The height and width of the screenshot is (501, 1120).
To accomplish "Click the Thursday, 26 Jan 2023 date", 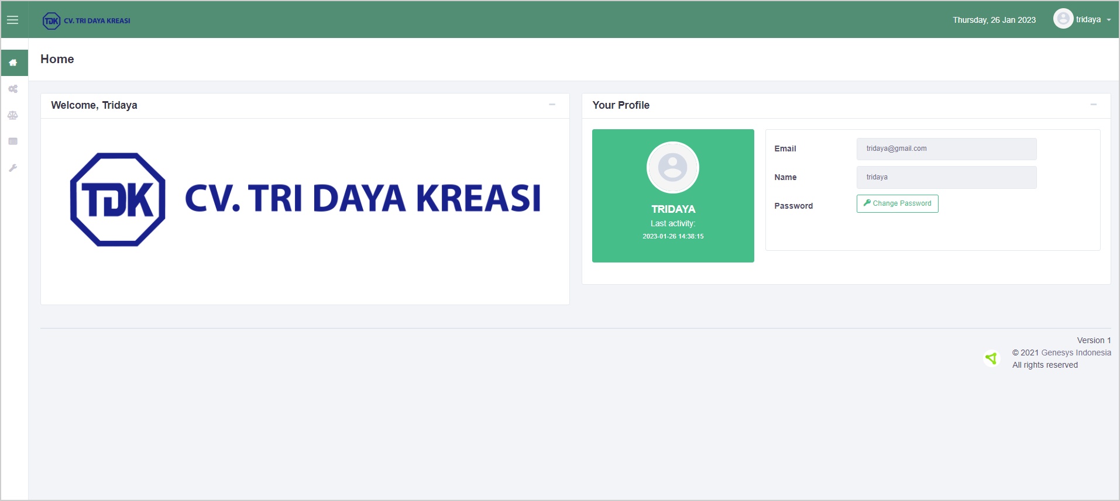I will [x=994, y=20].
